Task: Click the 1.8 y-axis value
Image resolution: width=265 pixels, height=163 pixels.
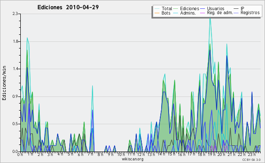Action: point(15,41)
